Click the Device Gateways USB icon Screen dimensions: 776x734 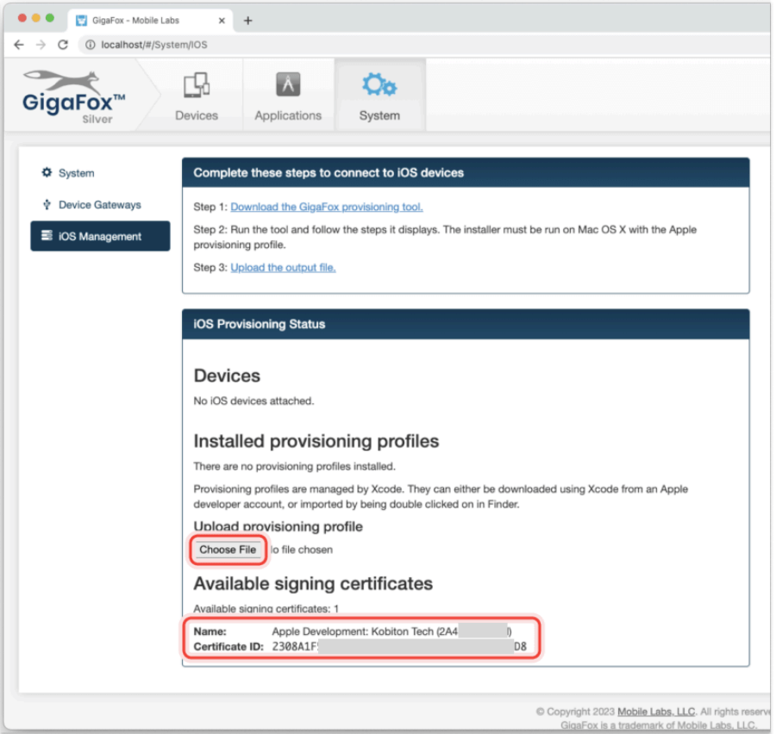click(x=47, y=204)
